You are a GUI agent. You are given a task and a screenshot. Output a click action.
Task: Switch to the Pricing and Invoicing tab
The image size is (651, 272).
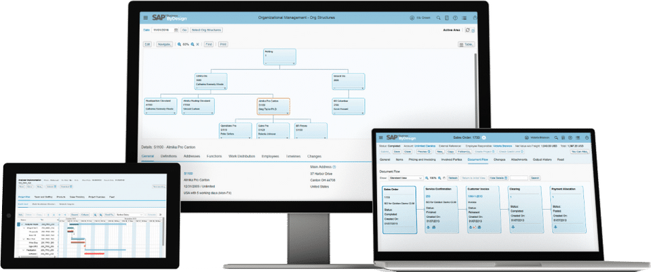click(x=421, y=160)
